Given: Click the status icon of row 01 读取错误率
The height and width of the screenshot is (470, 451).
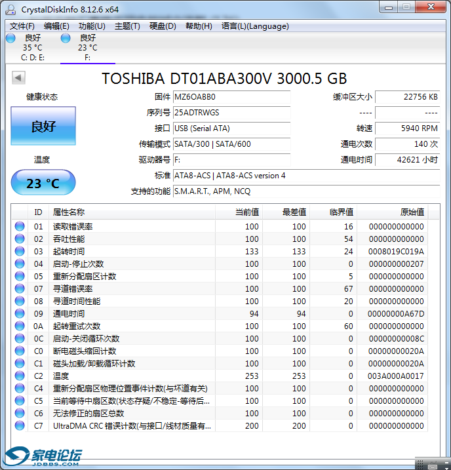Looking at the screenshot, I should point(20,226).
